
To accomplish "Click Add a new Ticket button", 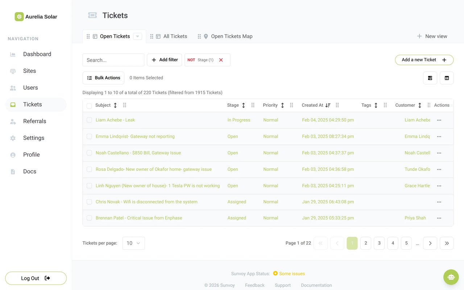I will pos(424,60).
